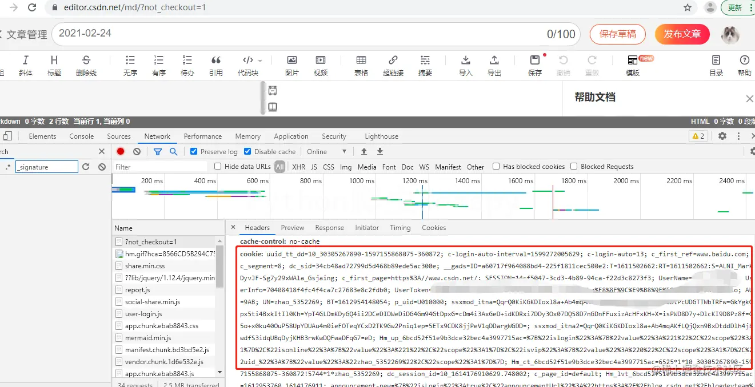Image resolution: width=755 pixels, height=387 pixels.
Task: Open the help (帮助) icon
Action: (x=745, y=66)
